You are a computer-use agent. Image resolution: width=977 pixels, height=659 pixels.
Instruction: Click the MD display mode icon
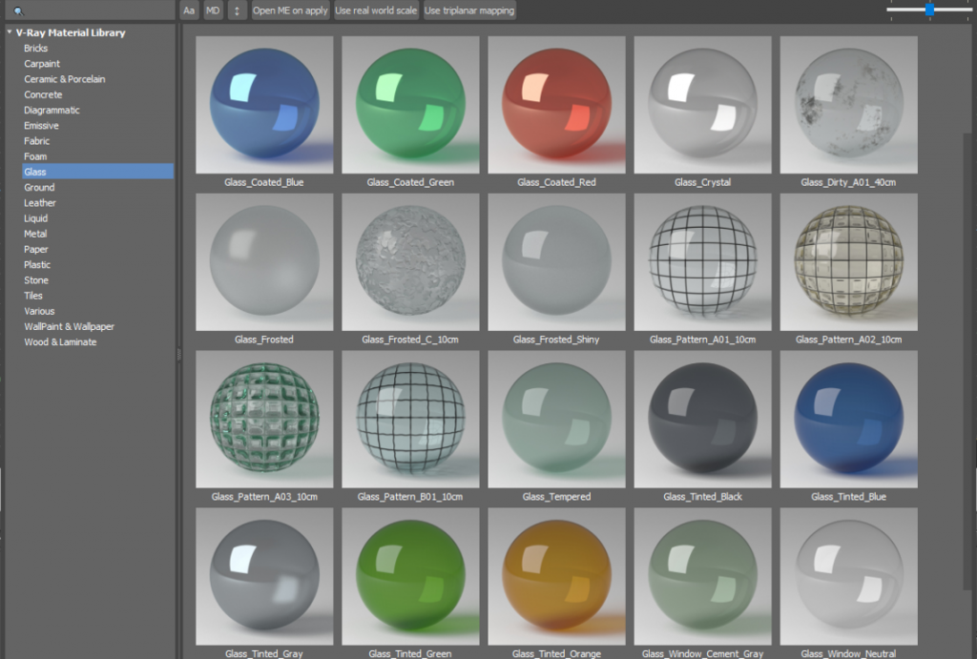coord(212,10)
